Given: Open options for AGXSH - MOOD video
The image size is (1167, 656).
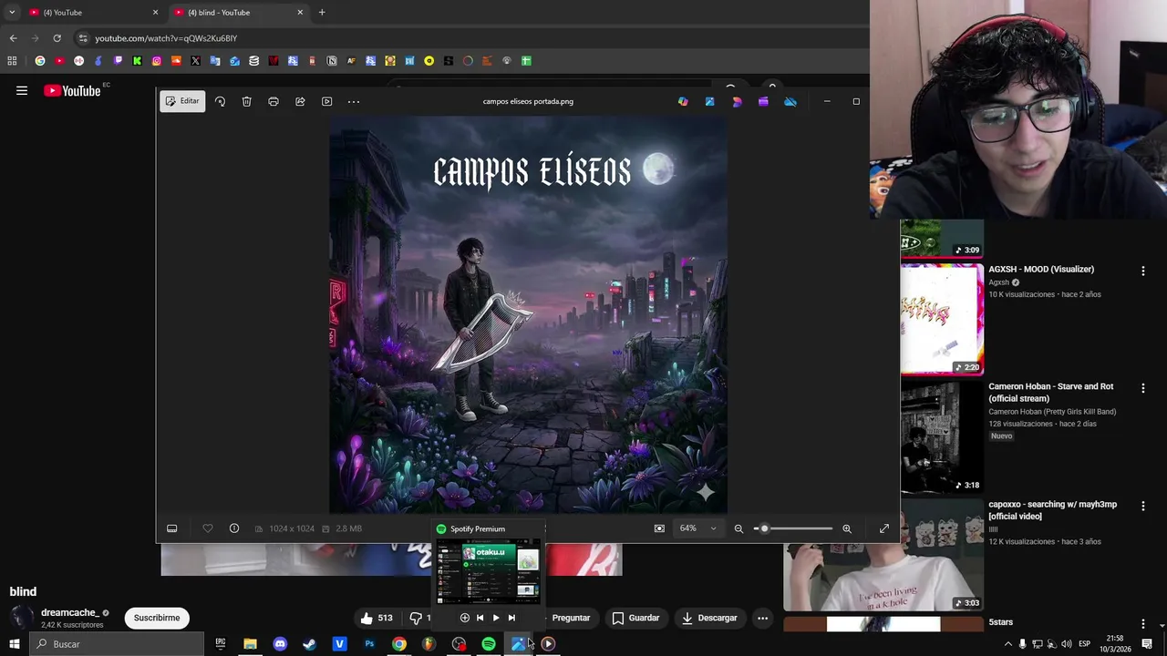Looking at the screenshot, I should pyautogui.click(x=1143, y=271).
